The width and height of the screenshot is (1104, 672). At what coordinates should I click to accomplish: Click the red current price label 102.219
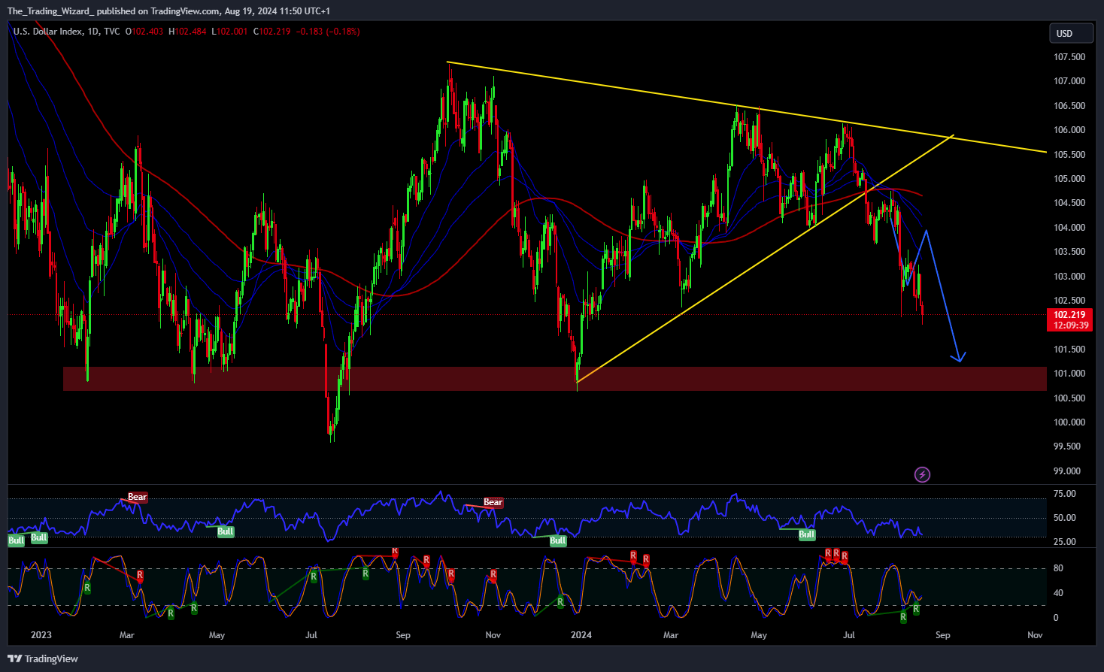click(1069, 315)
